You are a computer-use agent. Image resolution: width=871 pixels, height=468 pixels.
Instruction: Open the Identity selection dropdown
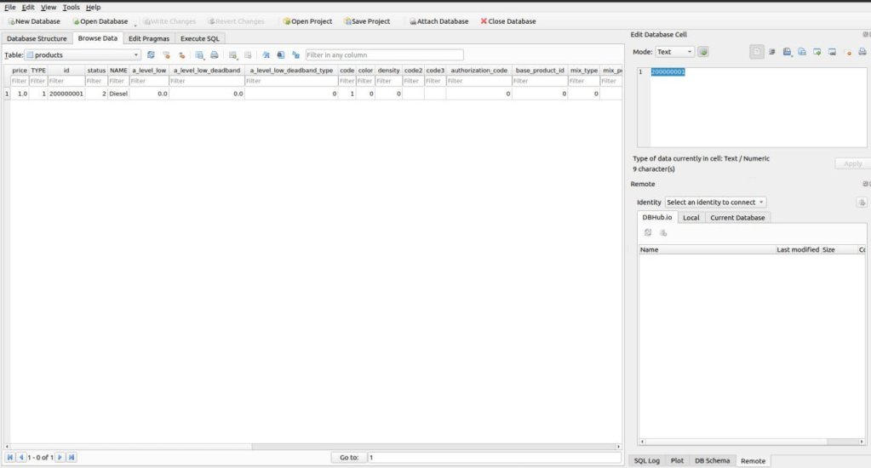coord(715,202)
